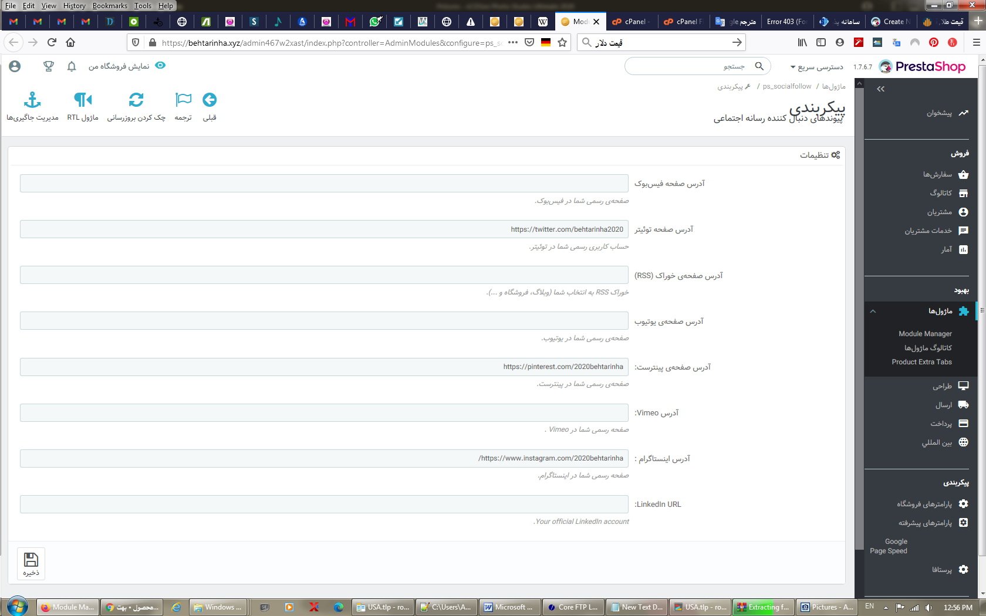The image size is (986, 616).
Task: Open the Firefox hamburger menu
Action: (977, 42)
